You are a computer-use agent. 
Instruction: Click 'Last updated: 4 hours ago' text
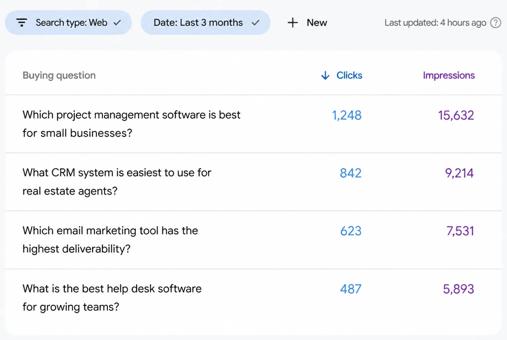[435, 23]
